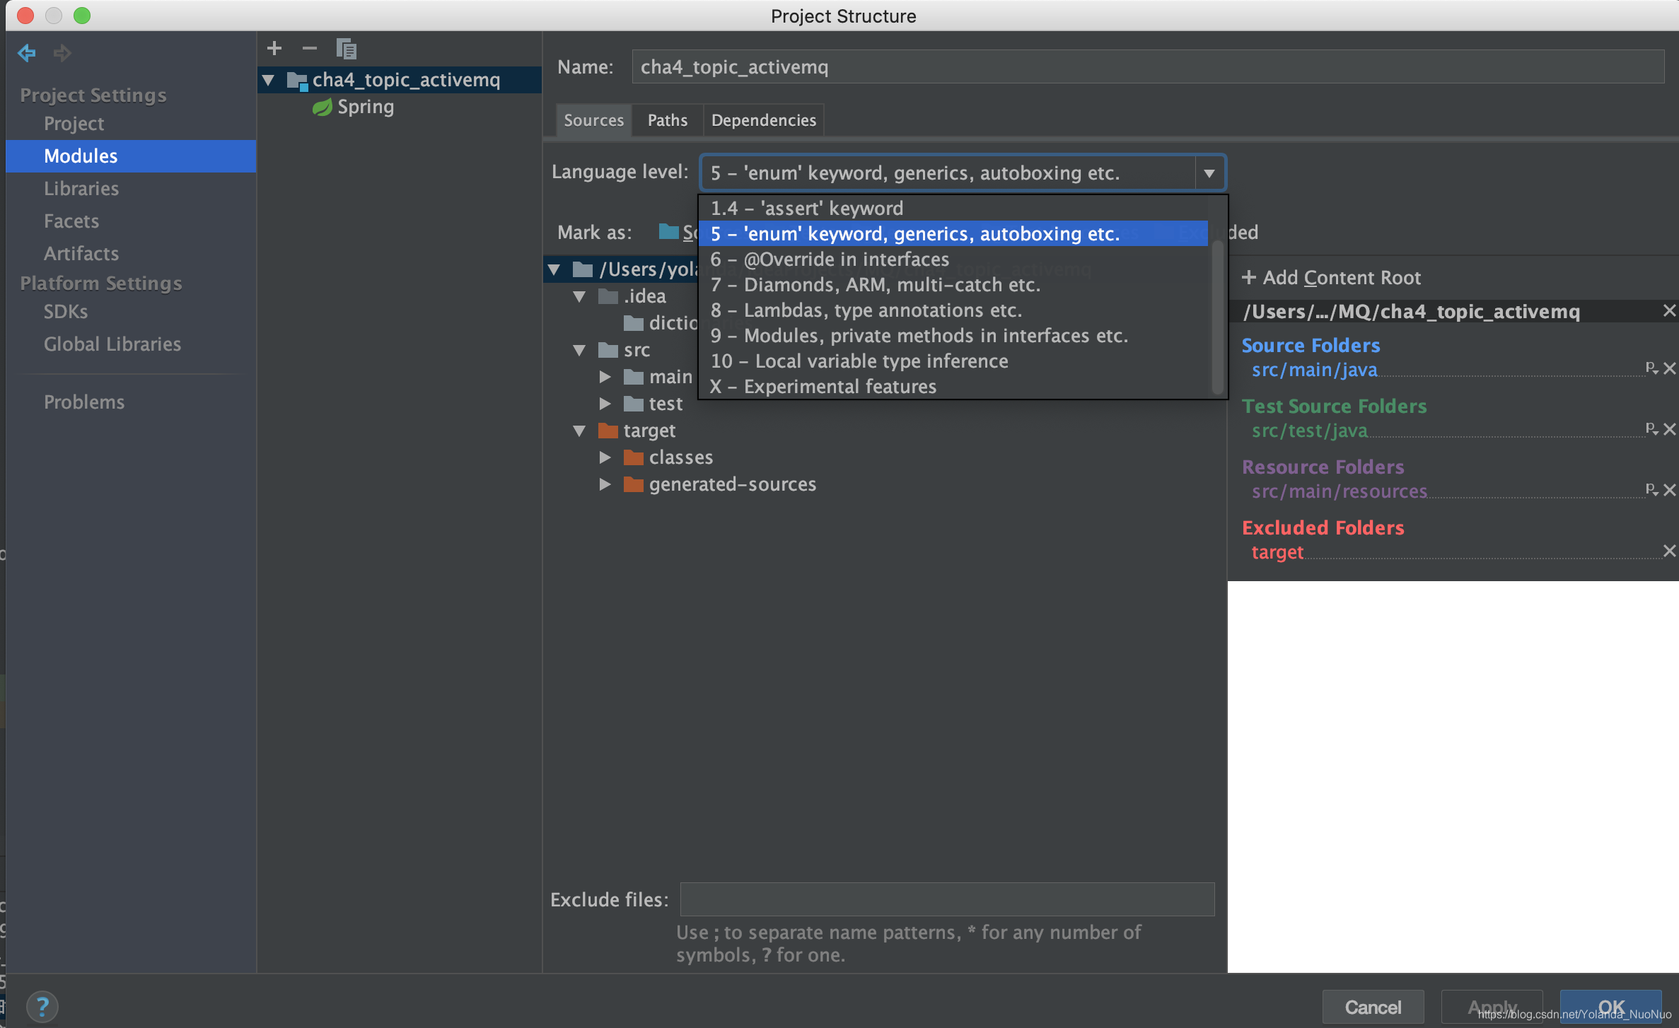Collapse the target folder
Image resolution: width=1679 pixels, height=1028 pixels.
point(580,431)
